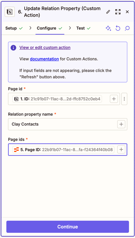The image size is (135, 238).
Task: Click plus button in Page id field
Action: (x=114, y=99)
